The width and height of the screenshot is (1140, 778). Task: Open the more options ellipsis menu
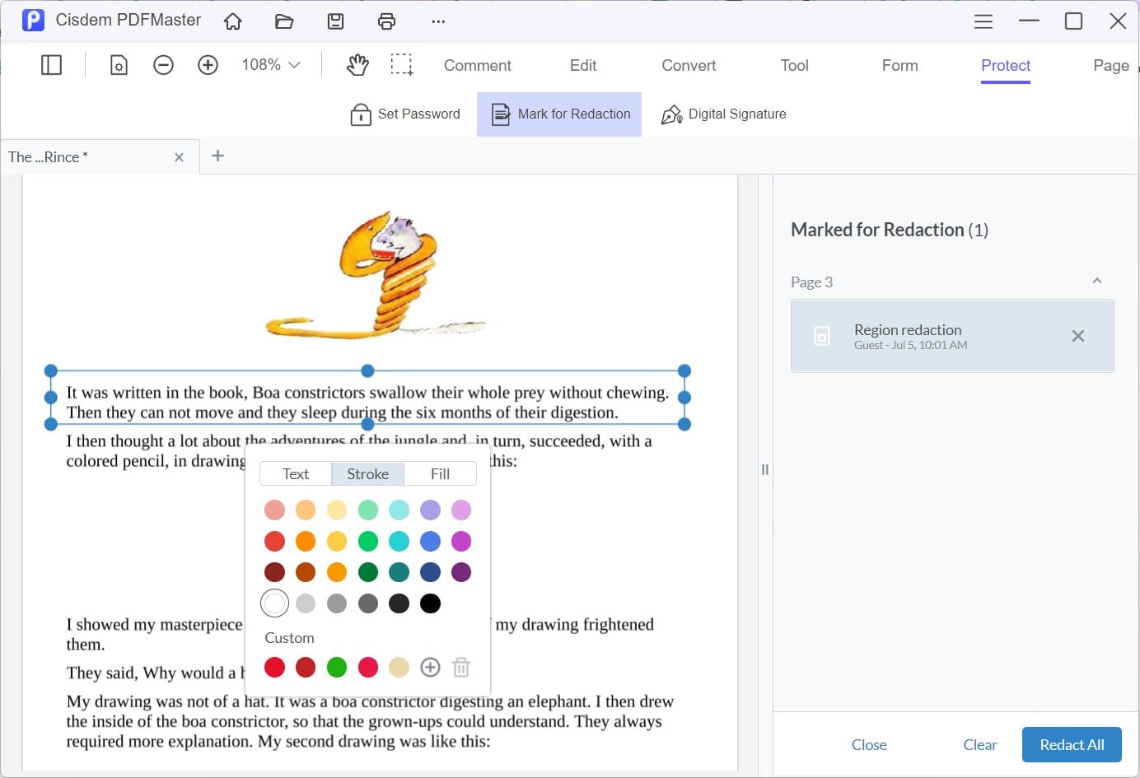pos(438,21)
